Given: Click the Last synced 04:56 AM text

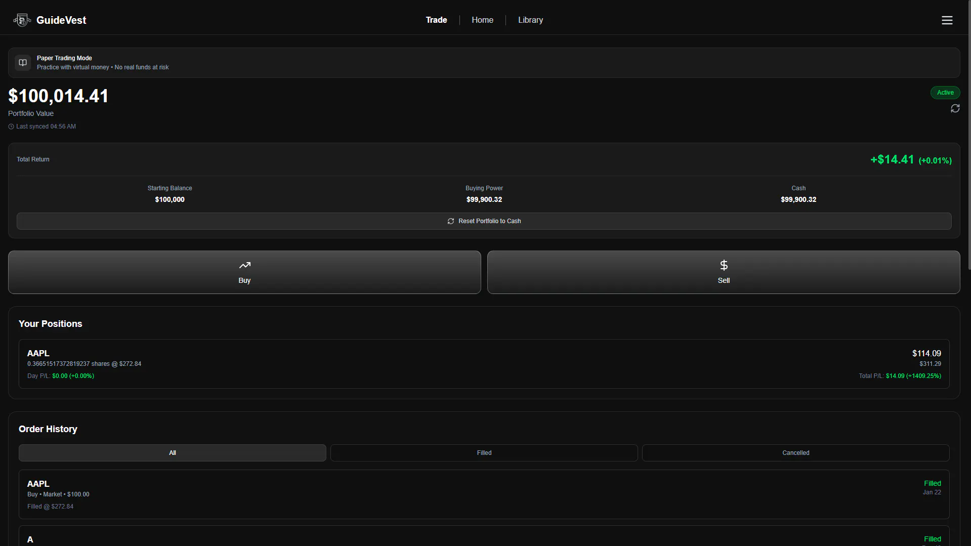Looking at the screenshot, I should point(46,127).
